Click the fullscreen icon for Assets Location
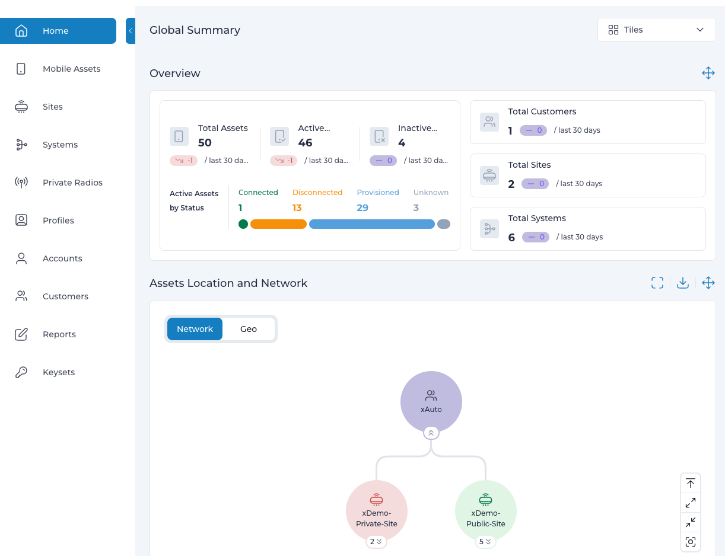This screenshot has width=725, height=556. coord(657,283)
